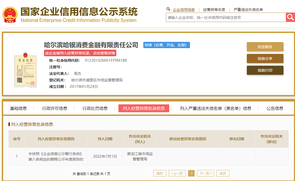The width and height of the screenshot is (295, 181).
Task: Click the company name 哈尔滨哈银消费金融有限责任公司
Action: [91, 45]
